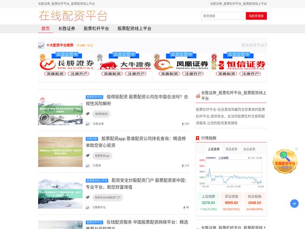Open article title 在线配资服务 中国股票配资网络平台
Image resolution: width=305 pixels, height=229 pixels.
point(137,224)
